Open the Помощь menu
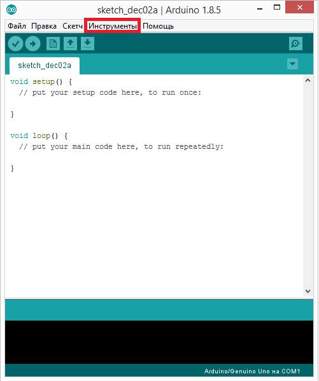Screen dimensions: 319x381 (158, 25)
